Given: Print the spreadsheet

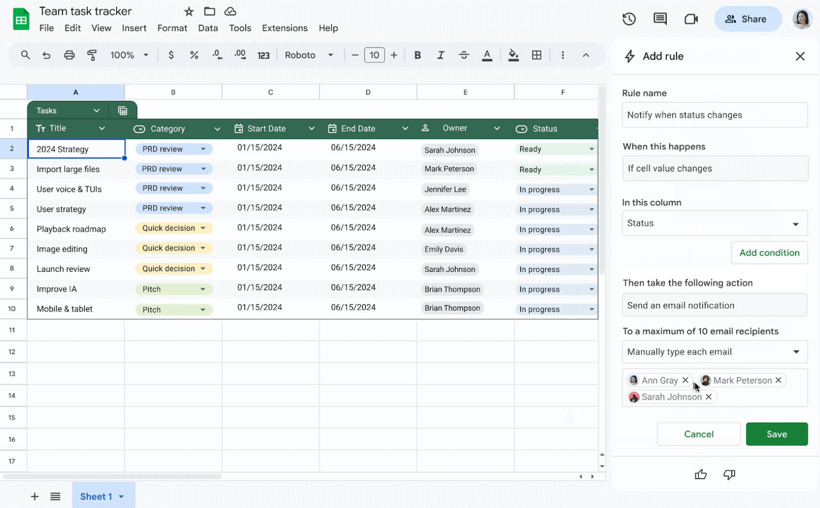Looking at the screenshot, I should click(x=70, y=55).
